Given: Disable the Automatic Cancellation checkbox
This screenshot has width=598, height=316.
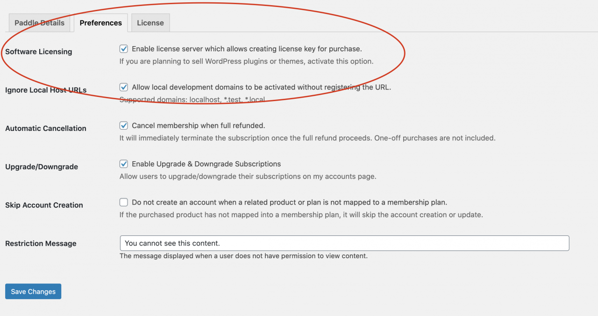Looking at the screenshot, I should pos(124,125).
